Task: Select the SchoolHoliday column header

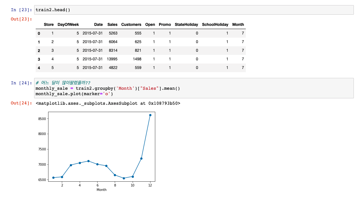Action: click(215, 25)
